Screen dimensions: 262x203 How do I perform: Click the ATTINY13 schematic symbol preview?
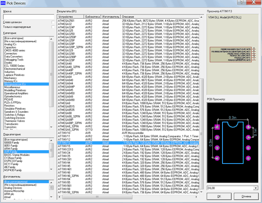point(232,54)
